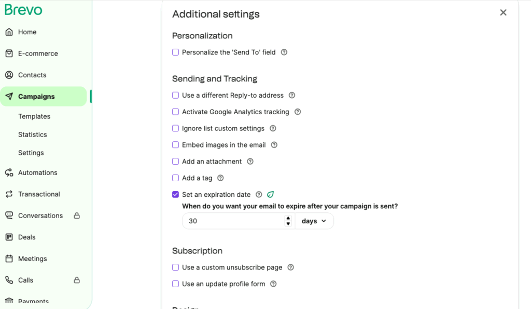Click lock icon next to Conversations
The width and height of the screenshot is (531, 309).
tap(77, 216)
